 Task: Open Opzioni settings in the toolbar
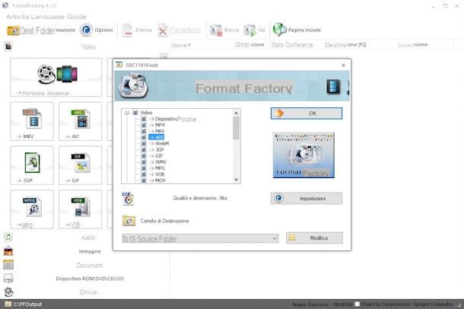click(x=97, y=30)
